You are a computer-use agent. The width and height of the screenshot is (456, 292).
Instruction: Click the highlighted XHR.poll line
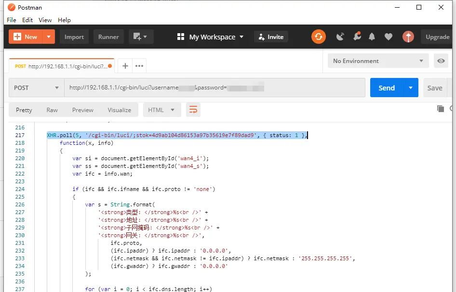[x=177, y=135]
